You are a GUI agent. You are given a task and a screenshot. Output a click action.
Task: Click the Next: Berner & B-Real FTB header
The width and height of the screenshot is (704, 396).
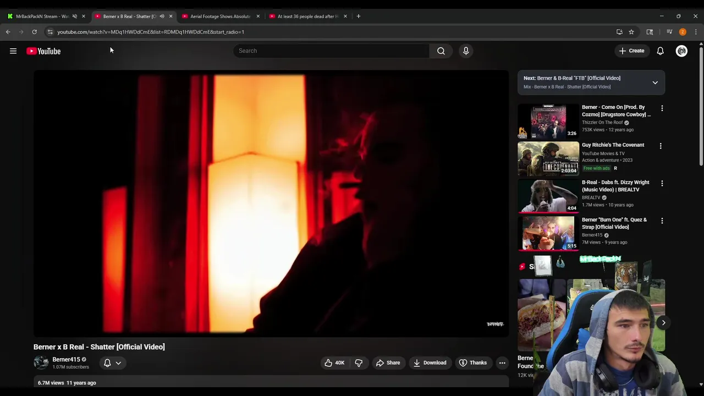coord(572,78)
